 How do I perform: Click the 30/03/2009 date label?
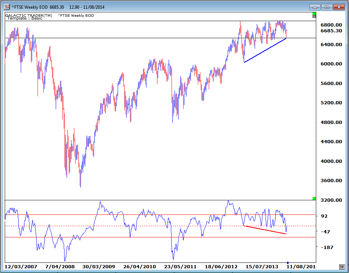[x=99, y=266]
